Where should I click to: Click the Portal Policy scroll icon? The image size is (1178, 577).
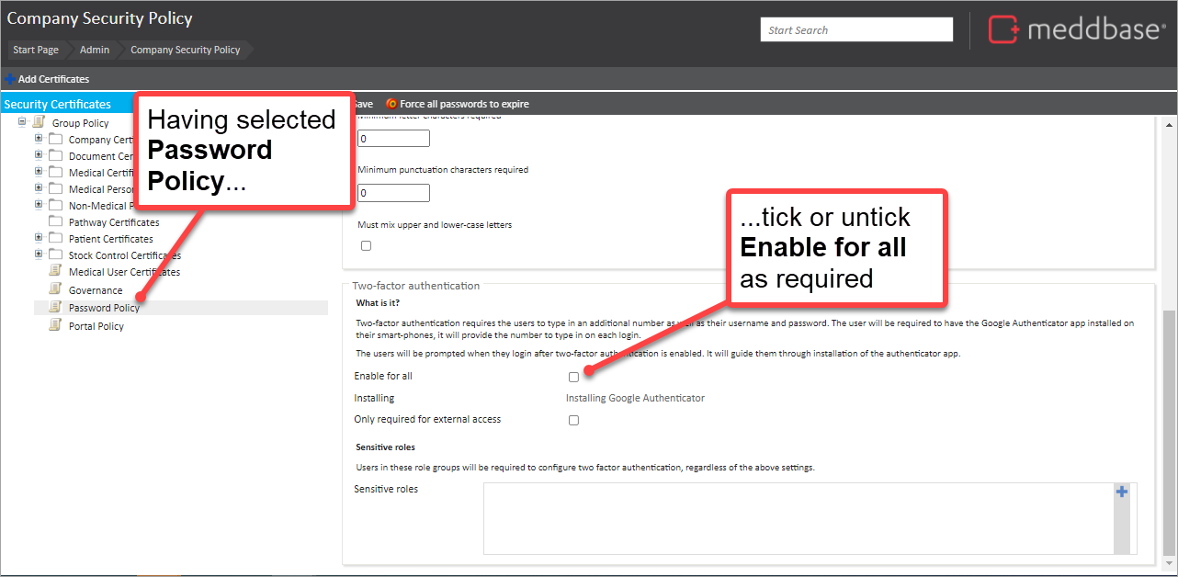[x=55, y=326]
